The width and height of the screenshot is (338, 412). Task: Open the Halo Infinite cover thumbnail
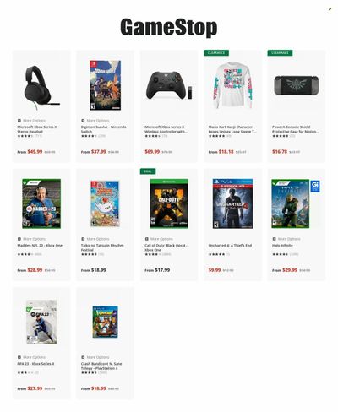point(291,203)
